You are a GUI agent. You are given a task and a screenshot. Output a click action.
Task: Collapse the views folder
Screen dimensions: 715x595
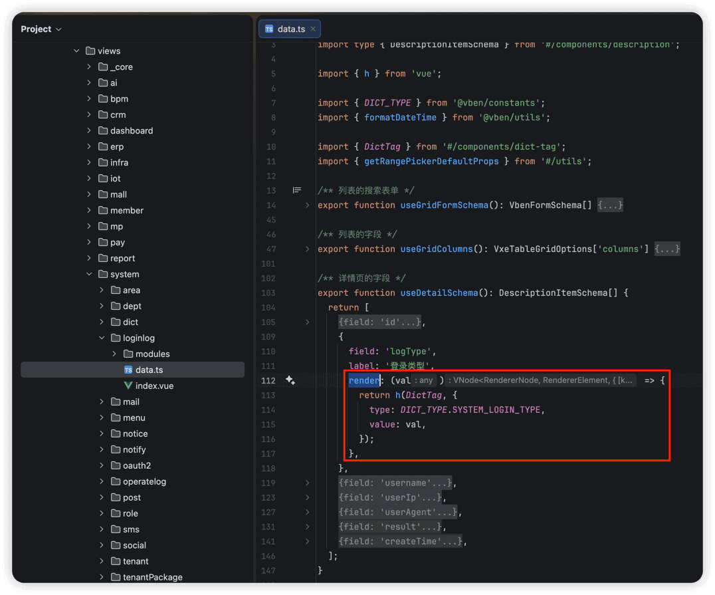click(76, 51)
